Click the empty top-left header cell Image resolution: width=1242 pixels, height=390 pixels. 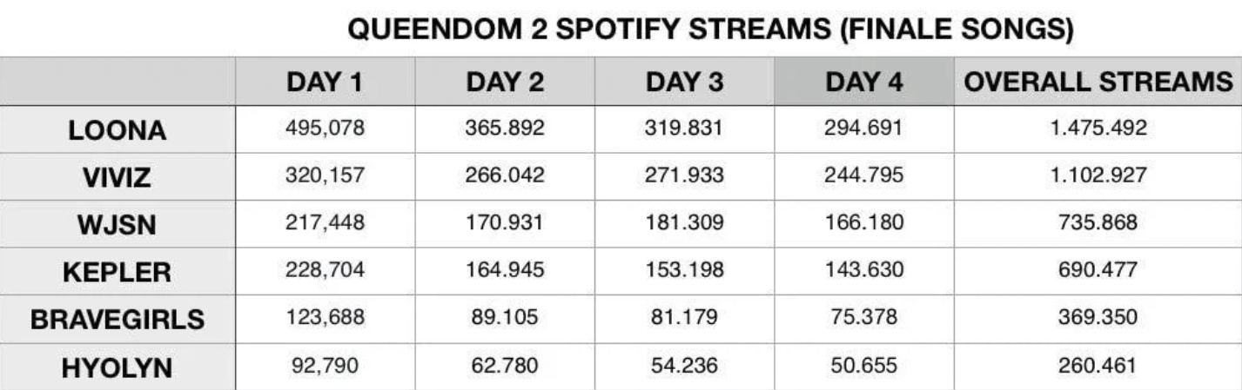coord(117,83)
